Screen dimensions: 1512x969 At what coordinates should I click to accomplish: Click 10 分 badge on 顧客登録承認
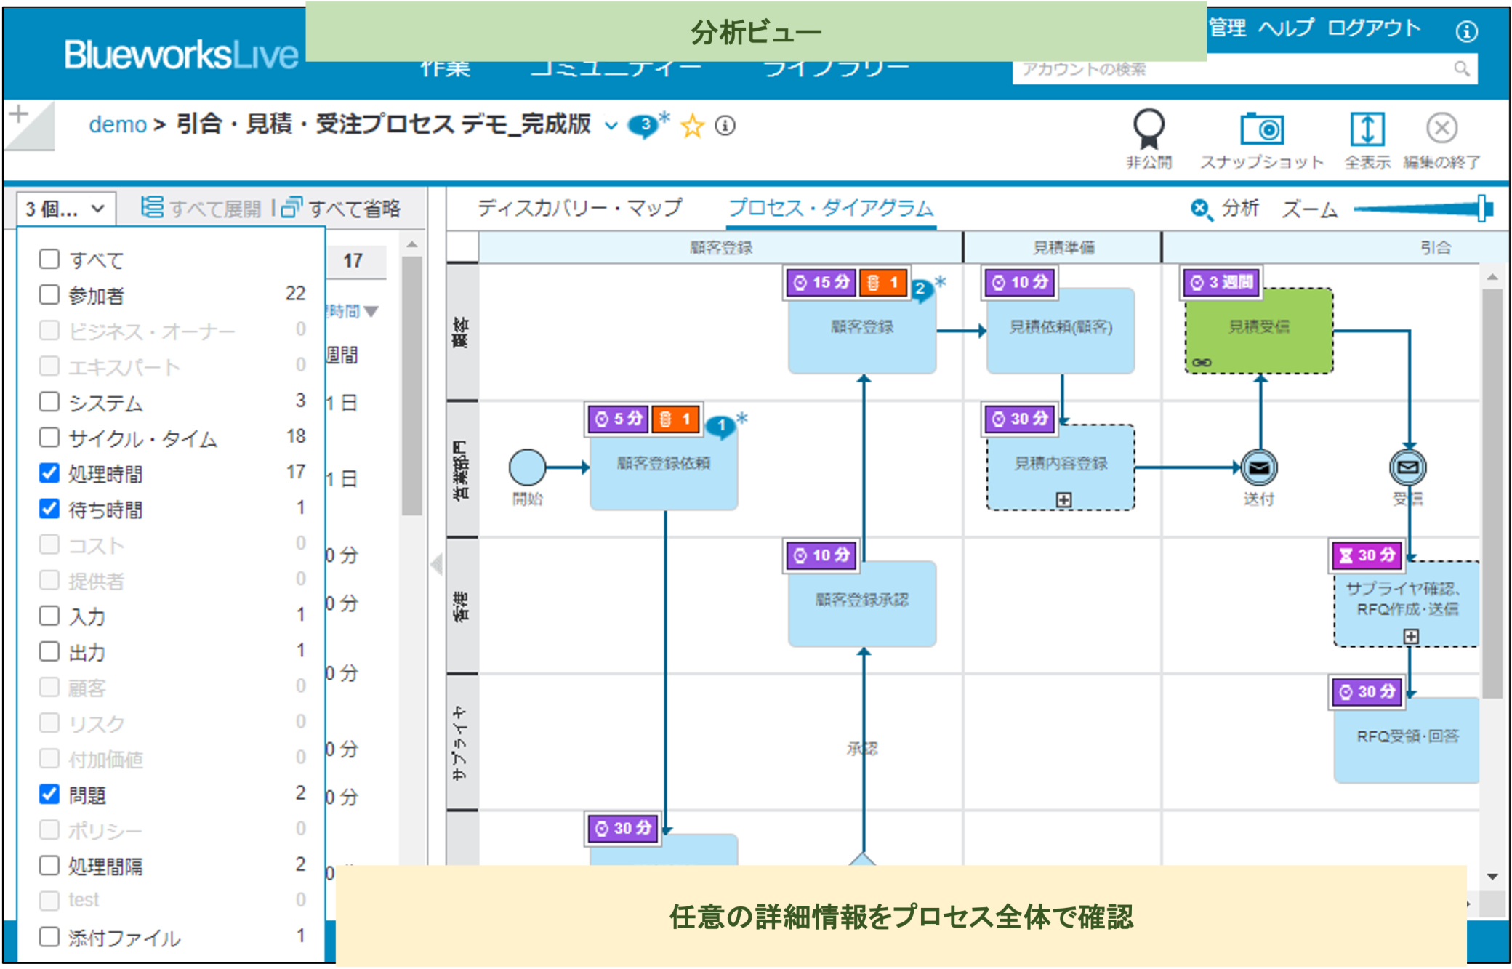tap(821, 556)
